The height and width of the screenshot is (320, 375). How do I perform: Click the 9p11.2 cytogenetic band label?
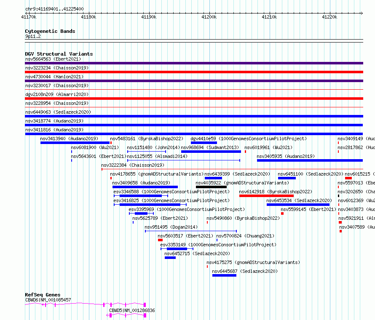(x=33, y=36)
